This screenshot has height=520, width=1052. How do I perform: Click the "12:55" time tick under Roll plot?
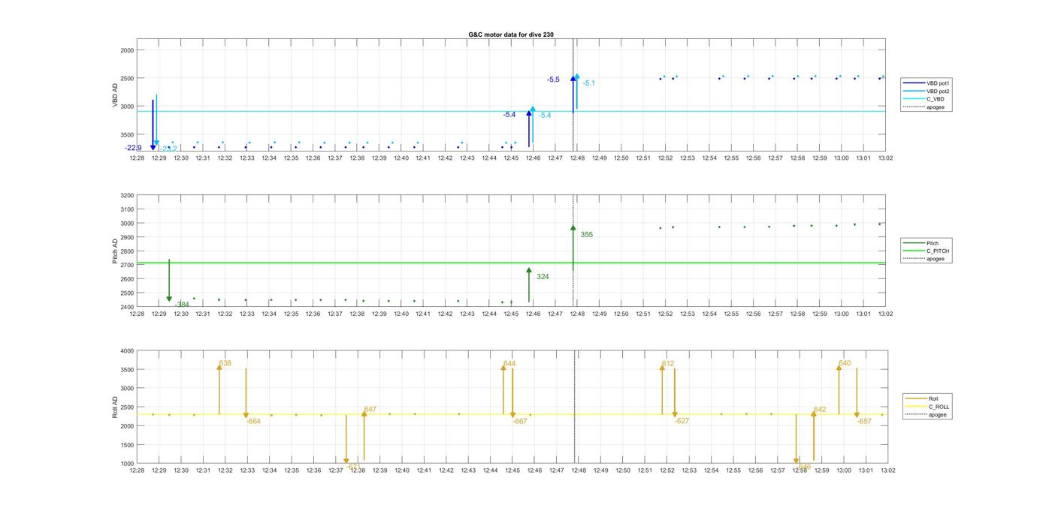click(733, 470)
